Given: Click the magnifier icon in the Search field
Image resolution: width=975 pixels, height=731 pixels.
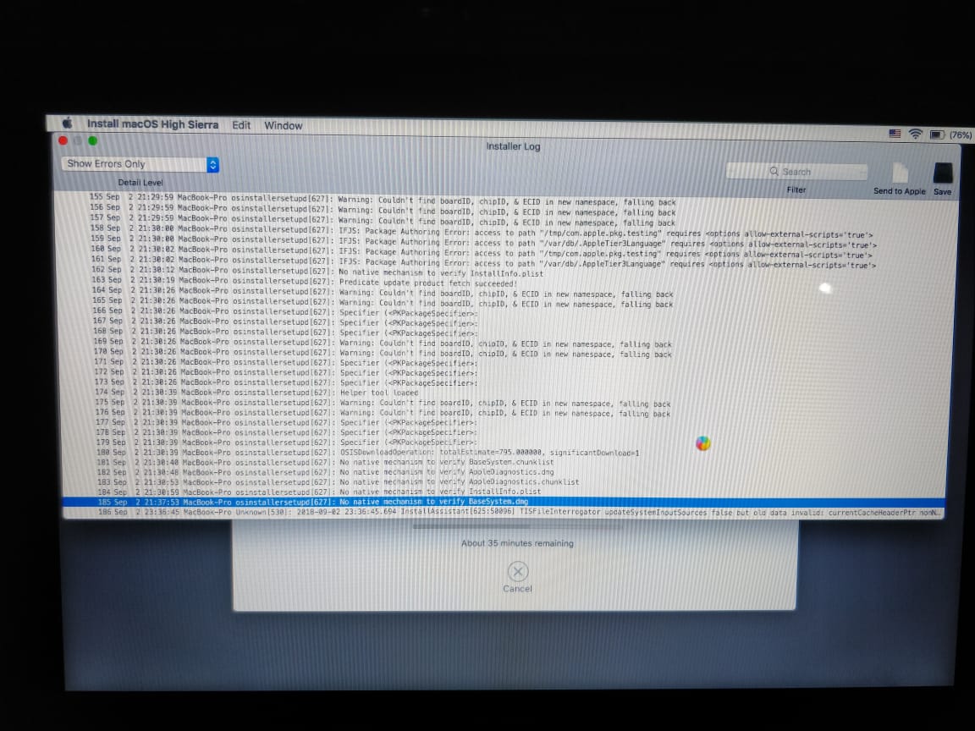Looking at the screenshot, I should coord(774,171).
